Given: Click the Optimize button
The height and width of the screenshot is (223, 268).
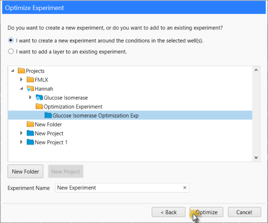Looking at the screenshot, I should (x=206, y=212).
